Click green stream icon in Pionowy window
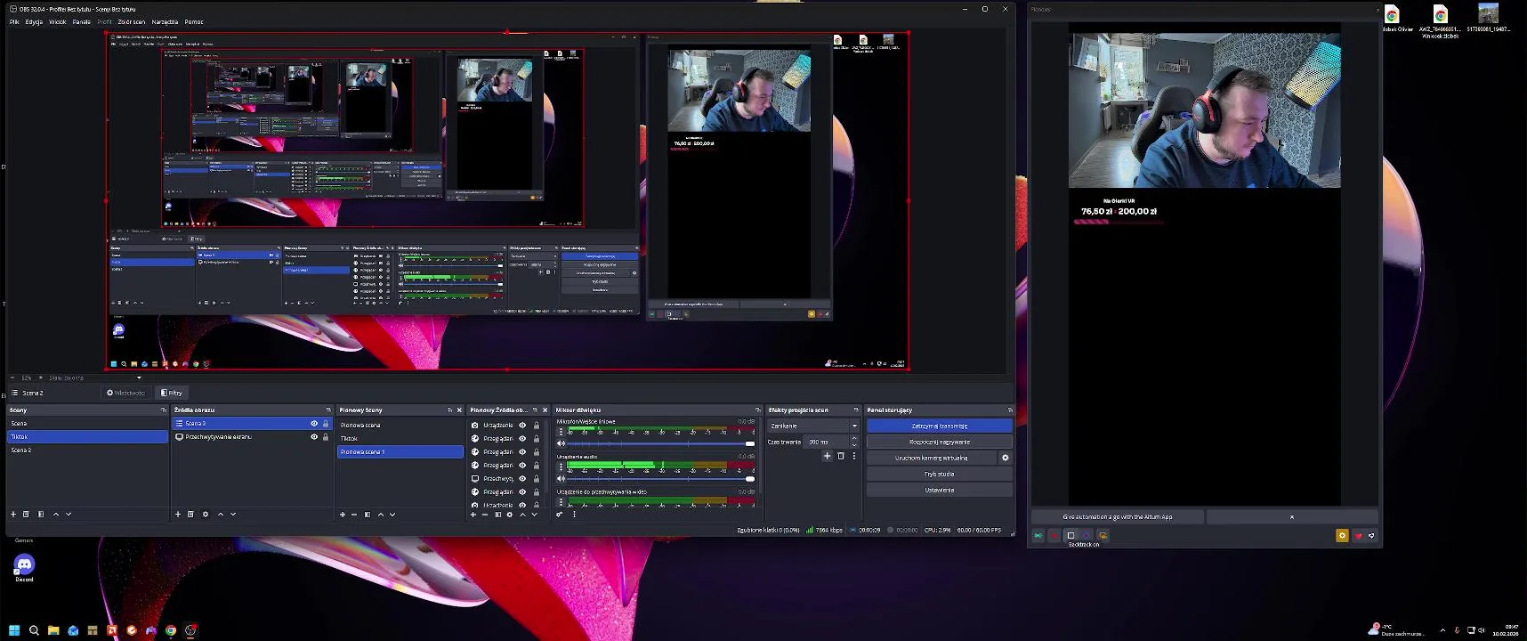Image resolution: width=1527 pixels, height=641 pixels. tap(1038, 535)
